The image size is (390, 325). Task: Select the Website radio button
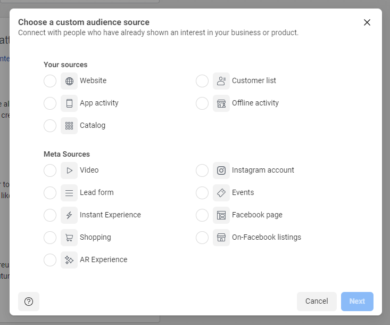coord(50,81)
